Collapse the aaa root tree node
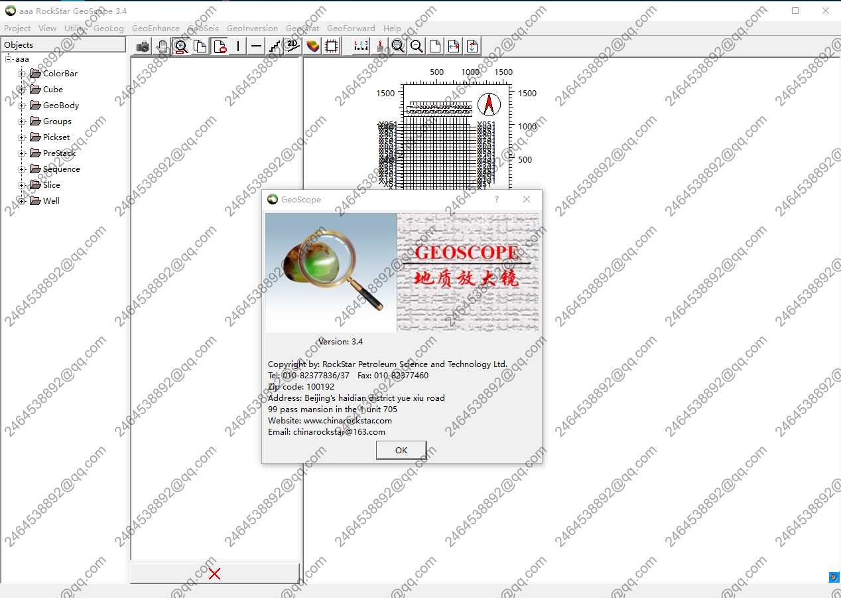 coord(9,59)
